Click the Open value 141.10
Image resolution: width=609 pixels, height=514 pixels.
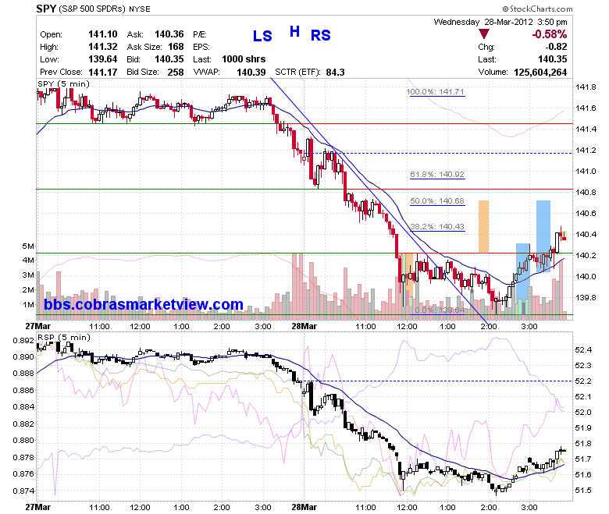[102, 34]
